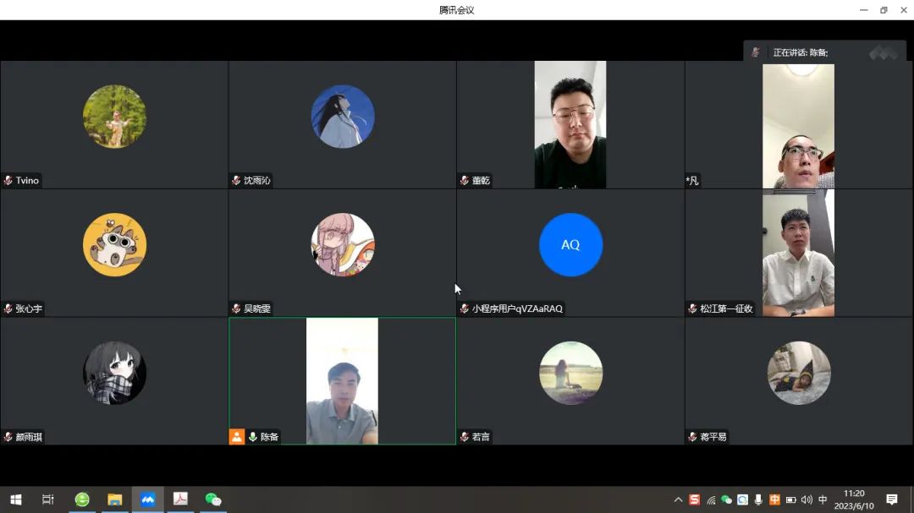Open Task View on the taskbar
Image resolution: width=914 pixels, height=513 pixels.
click(48, 499)
